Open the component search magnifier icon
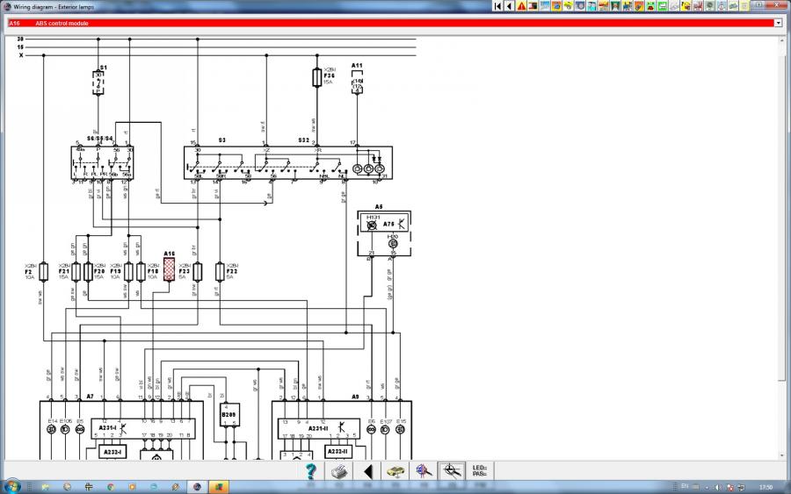The image size is (791, 494). coord(424,471)
